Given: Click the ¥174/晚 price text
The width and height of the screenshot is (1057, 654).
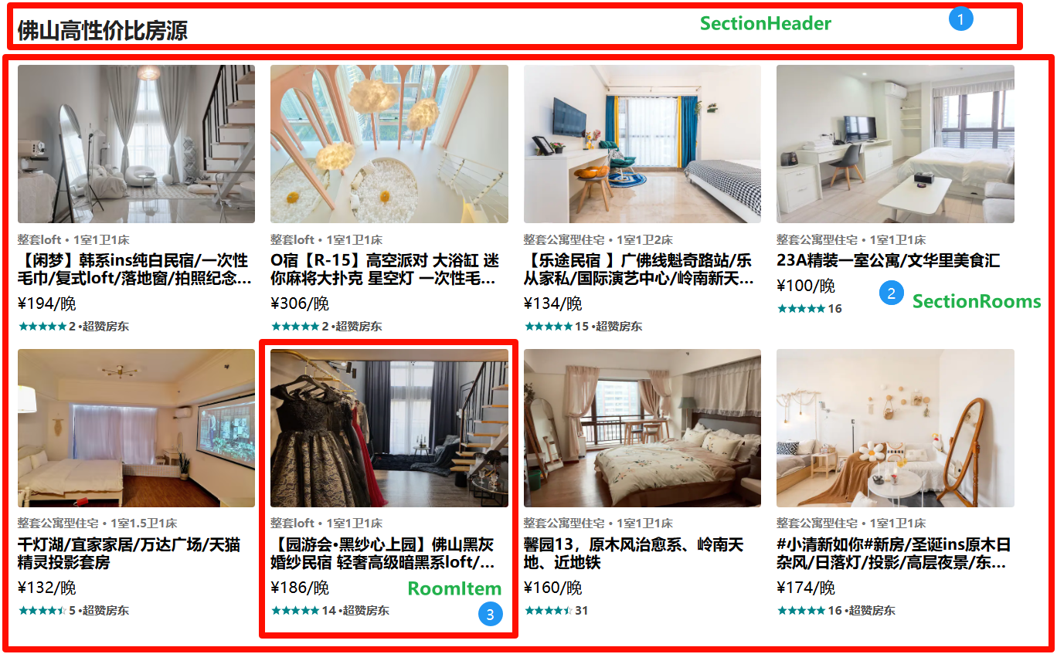Looking at the screenshot, I should point(806,588).
